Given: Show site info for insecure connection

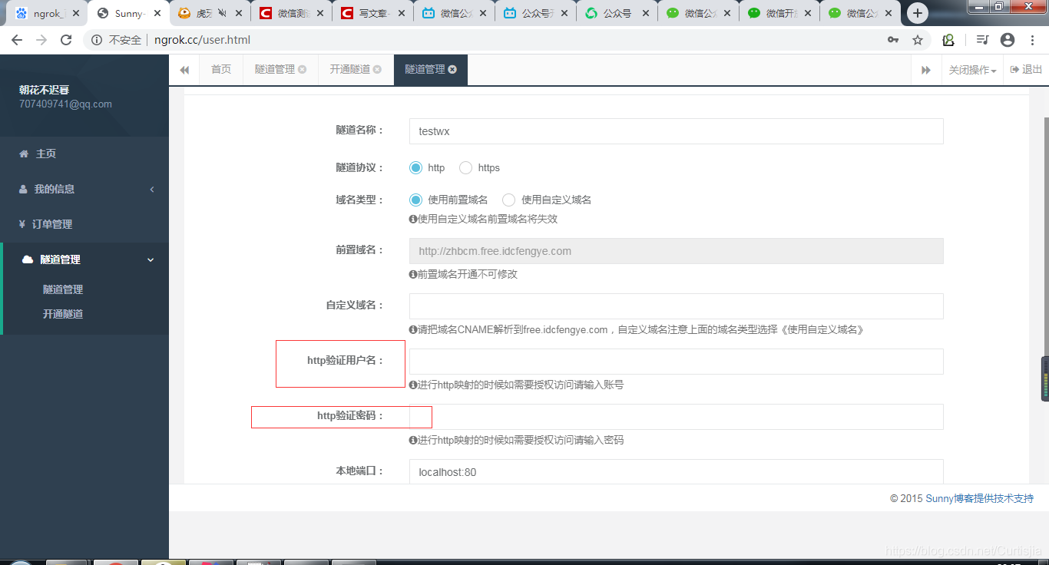Looking at the screenshot, I should (97, 40).
